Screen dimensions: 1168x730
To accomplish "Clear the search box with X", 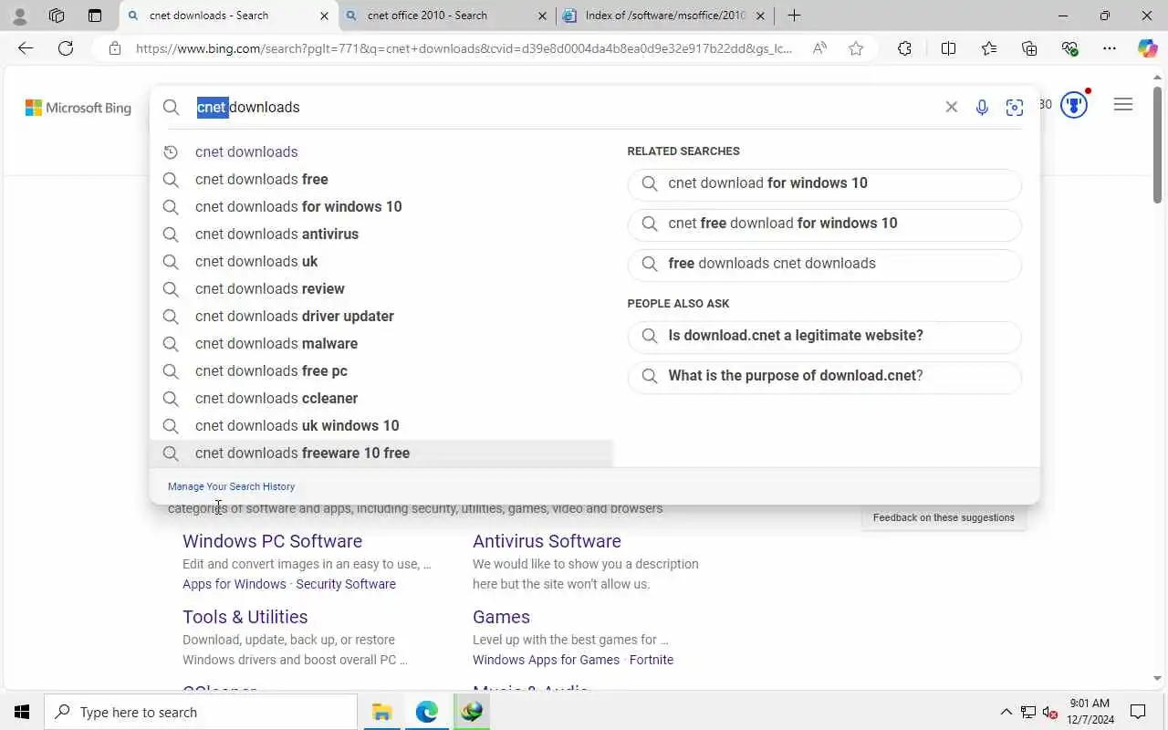I will 951,107.
